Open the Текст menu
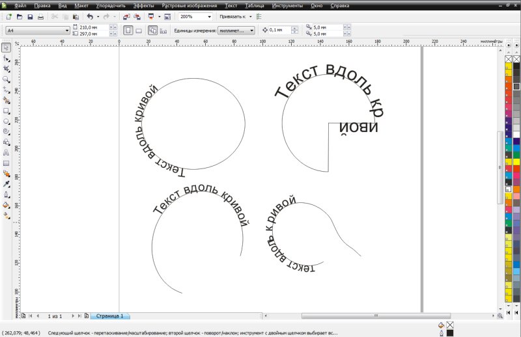This screenshot has width=521, height=337. coord(231,5)
